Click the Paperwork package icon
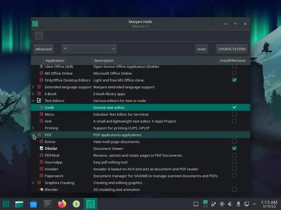281x210 pixels. (x=41, y=176)
